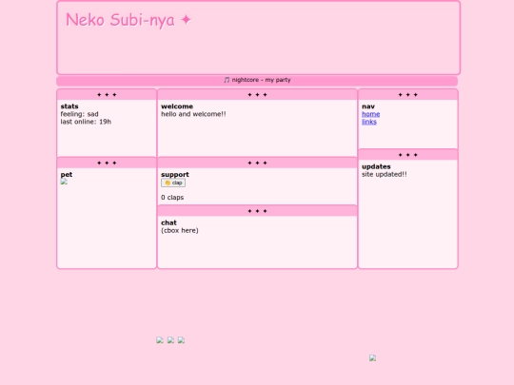The width and height of the screenshot is (514, 385).
Task: Click the Neko Subi-nya site title
Action: coord(120,20)
